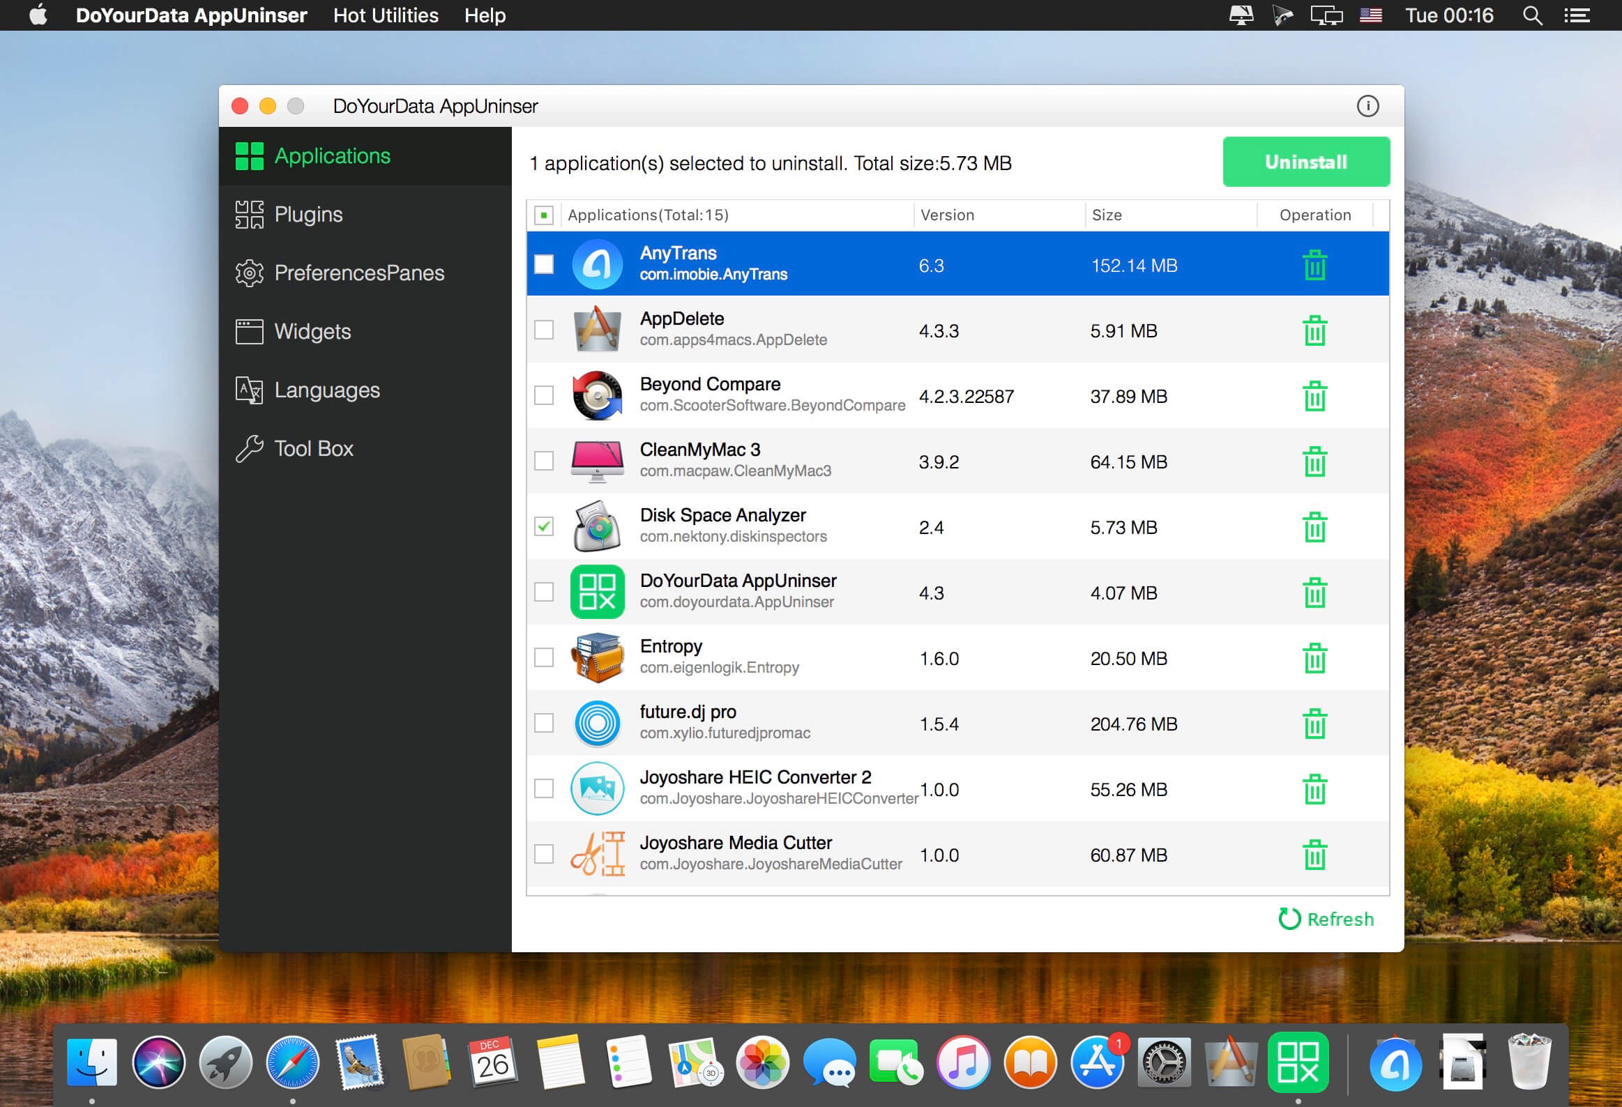The width and height of the screenshot is (1622, 1107).
Task: Switch to the Languages section
Action: click(365, 390)
